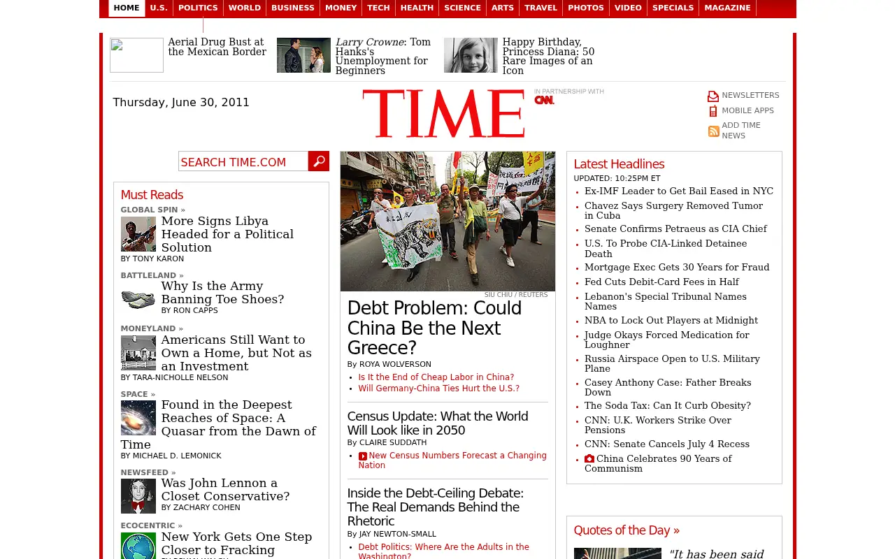Open 'Census Update' 2050 headline
Image resolution: width=895 pixels, height=559 pixels.
[438, 423]
